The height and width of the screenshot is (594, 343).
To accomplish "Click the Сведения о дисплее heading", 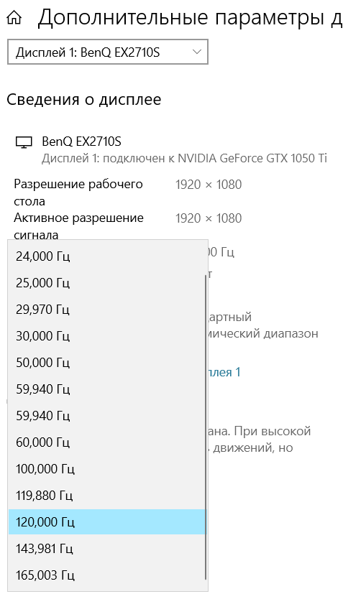I will tap(84, 100).
